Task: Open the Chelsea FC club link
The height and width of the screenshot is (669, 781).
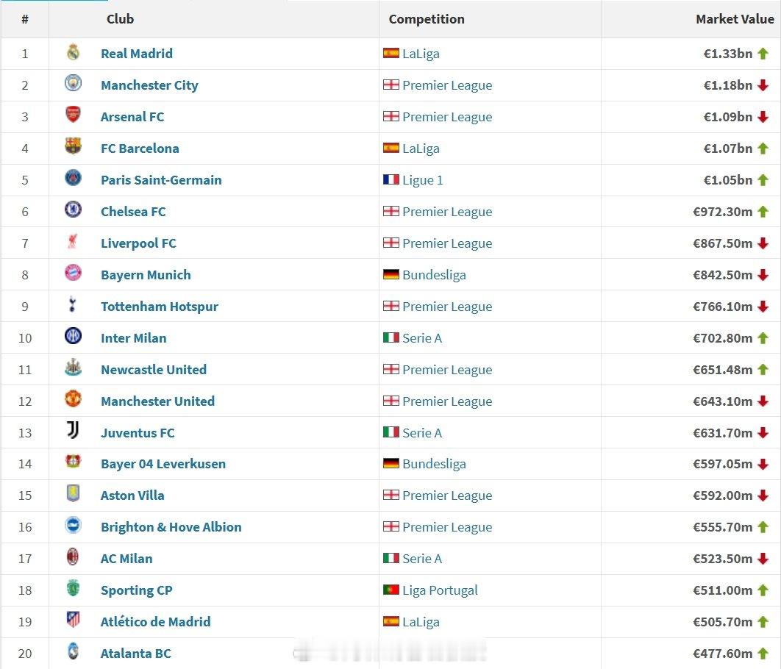Action: coord(133,212)
